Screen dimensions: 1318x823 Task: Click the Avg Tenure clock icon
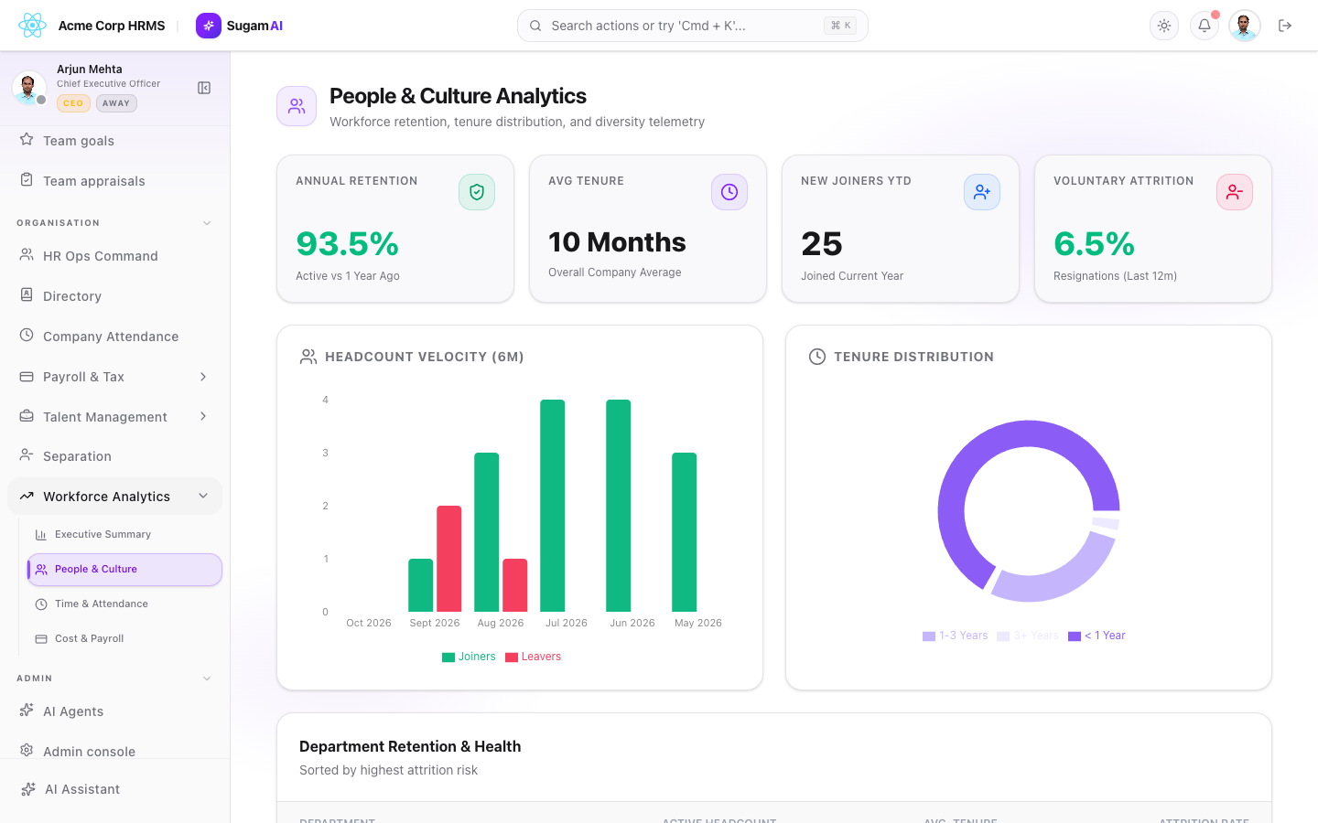[x=729, y=192]
